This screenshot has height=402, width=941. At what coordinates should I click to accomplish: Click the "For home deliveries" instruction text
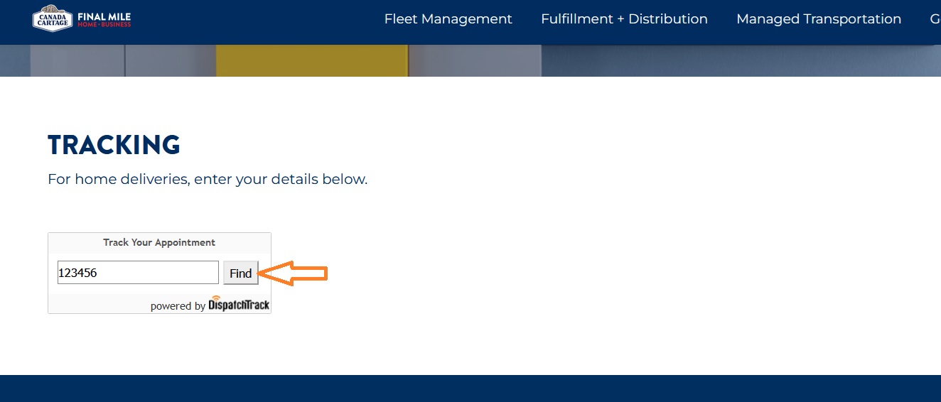coord(208,179)
